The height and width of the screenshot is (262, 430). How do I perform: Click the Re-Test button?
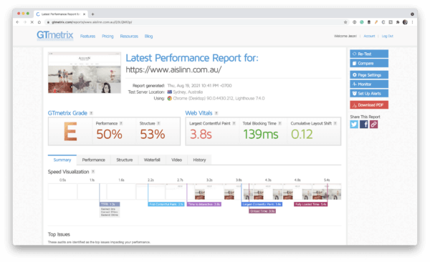369,54
